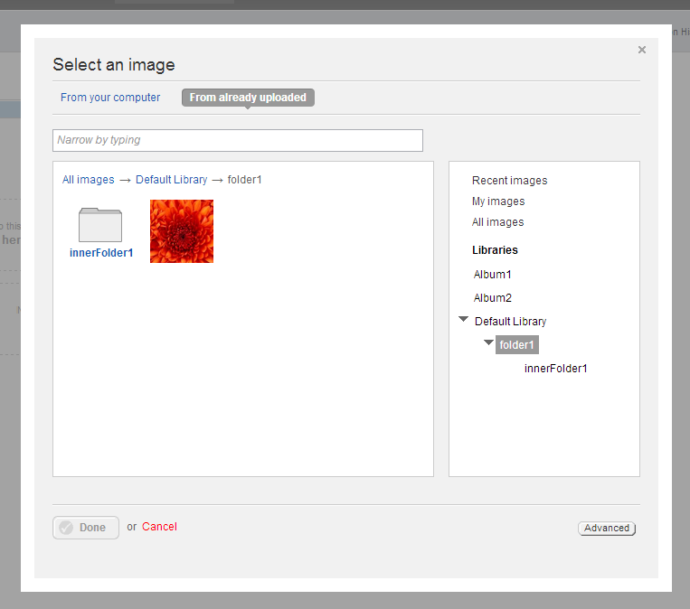Screen dimensions: 690x609
Task: Select innerFolder1 in the library tree
Action: click(555, 369)
